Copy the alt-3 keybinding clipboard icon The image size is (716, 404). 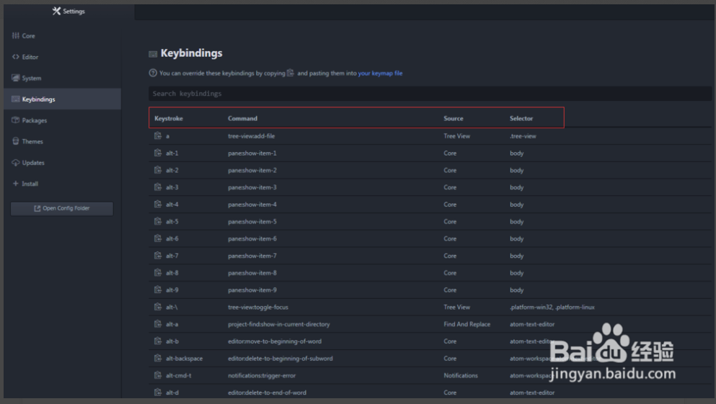click(157, 187)
